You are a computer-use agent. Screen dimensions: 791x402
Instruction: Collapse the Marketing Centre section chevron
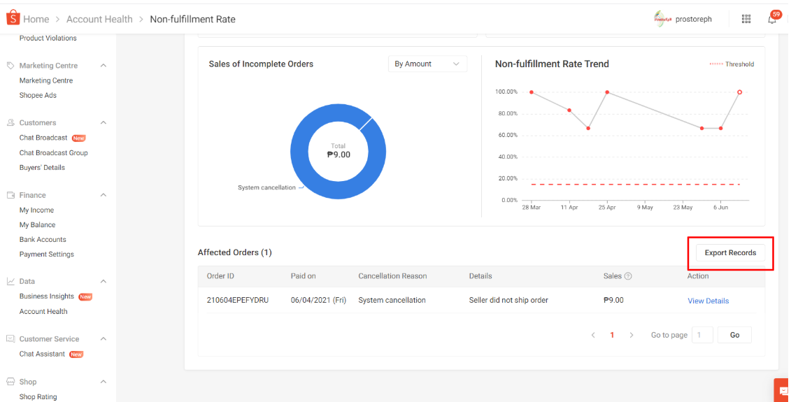[x=104, y=66]
